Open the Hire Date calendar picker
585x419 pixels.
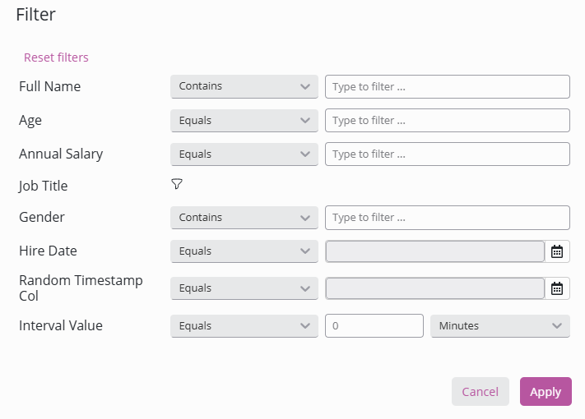pos(557,251)
